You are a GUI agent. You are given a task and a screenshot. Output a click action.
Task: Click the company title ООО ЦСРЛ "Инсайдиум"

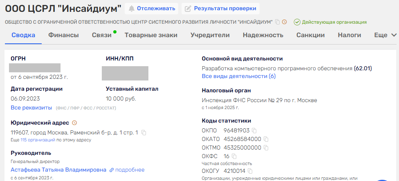63,9
